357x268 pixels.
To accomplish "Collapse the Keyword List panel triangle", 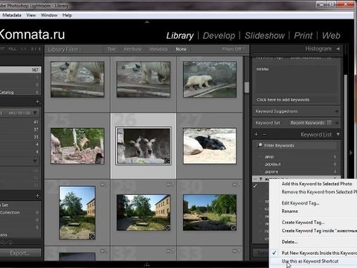I will point(338,135).
